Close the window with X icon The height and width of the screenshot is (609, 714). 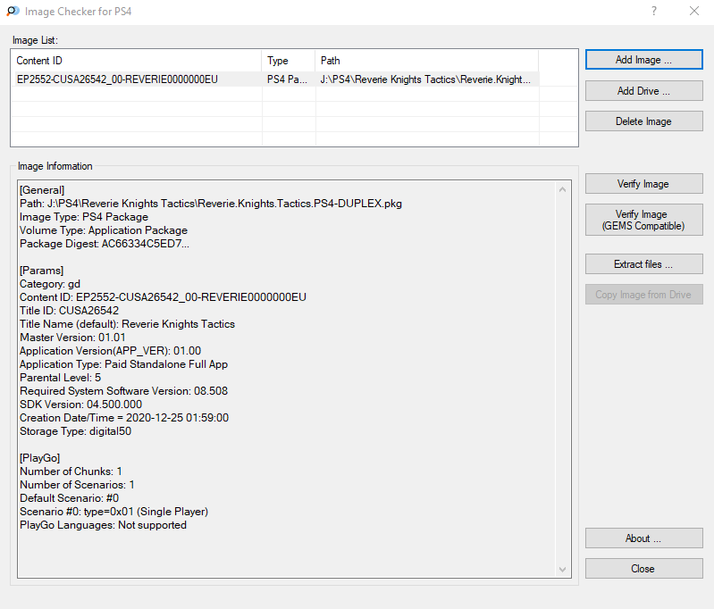click(694, 11)
